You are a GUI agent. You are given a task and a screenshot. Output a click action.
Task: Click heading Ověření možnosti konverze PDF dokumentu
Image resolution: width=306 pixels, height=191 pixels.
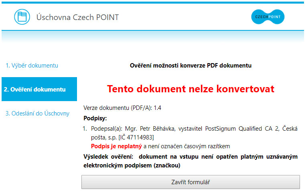(x=190, y=66)
